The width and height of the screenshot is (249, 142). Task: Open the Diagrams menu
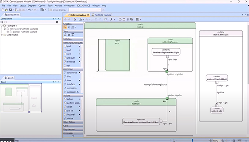32,5
